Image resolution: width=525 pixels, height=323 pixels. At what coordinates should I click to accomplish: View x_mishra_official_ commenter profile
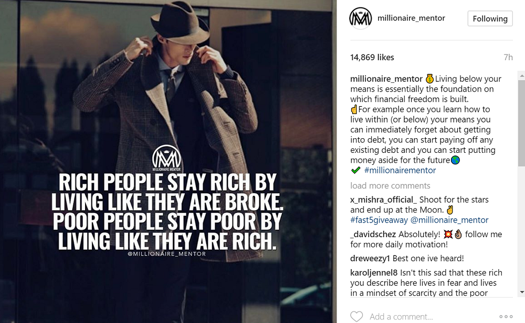(383, 199)
